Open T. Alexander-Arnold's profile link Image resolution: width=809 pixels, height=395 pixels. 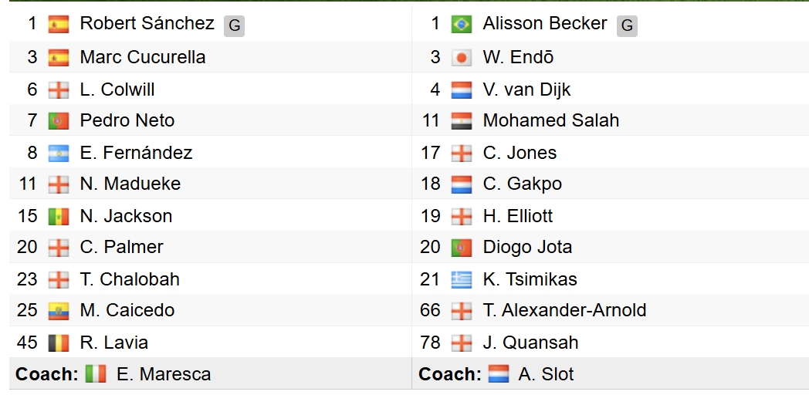tap(564, 311)
